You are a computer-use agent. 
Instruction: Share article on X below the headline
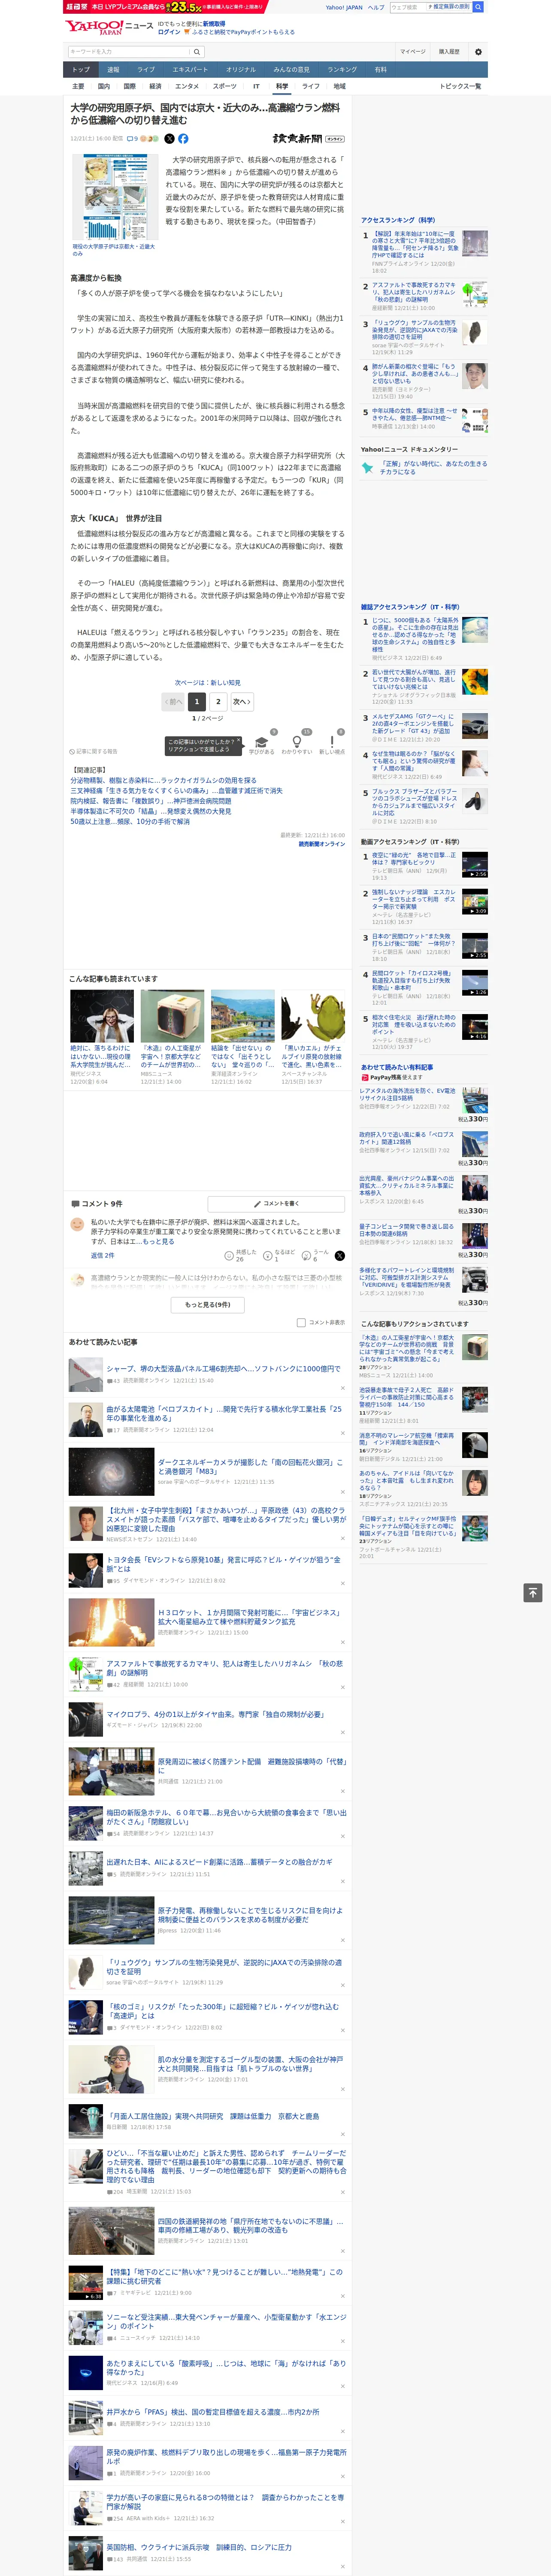click(x=169, y=139)
